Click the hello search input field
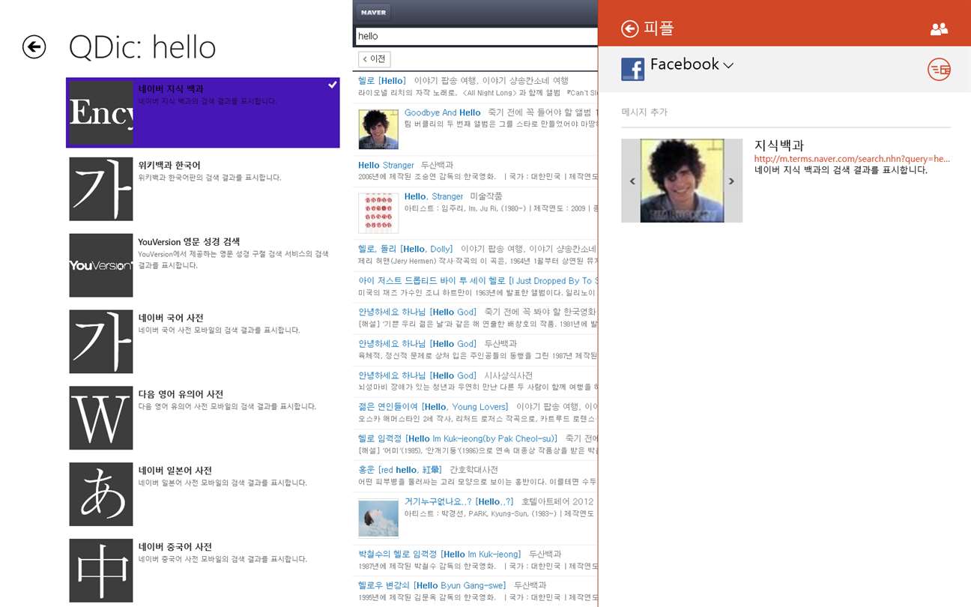This screenshot has width=971, height=607. [x=476, y=36]
